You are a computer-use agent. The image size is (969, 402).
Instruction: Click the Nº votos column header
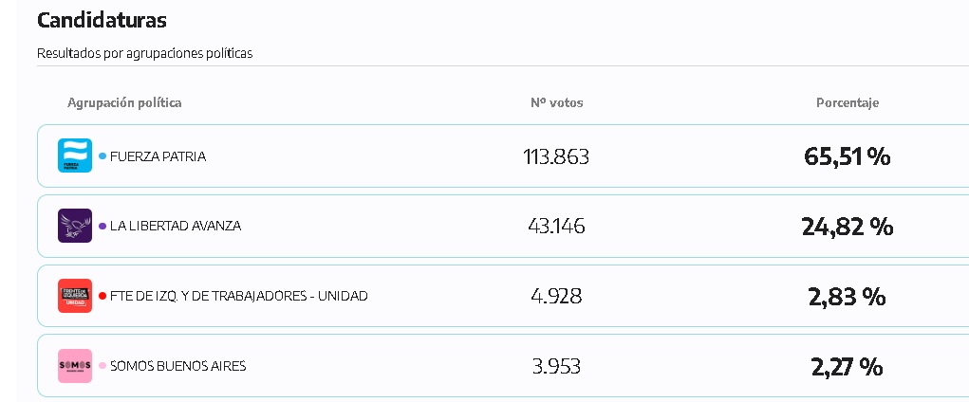click(556, 102)
